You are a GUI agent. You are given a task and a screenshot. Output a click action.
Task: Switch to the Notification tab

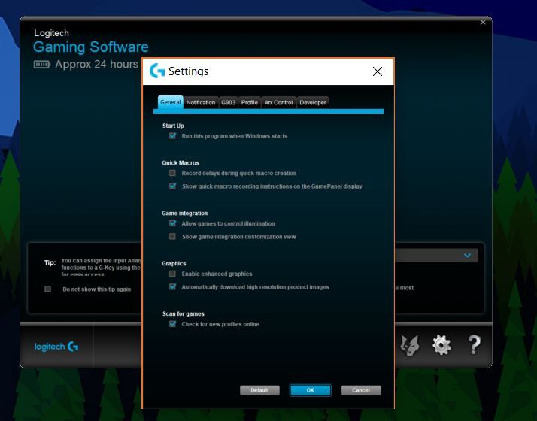click(x=201, y=103)
